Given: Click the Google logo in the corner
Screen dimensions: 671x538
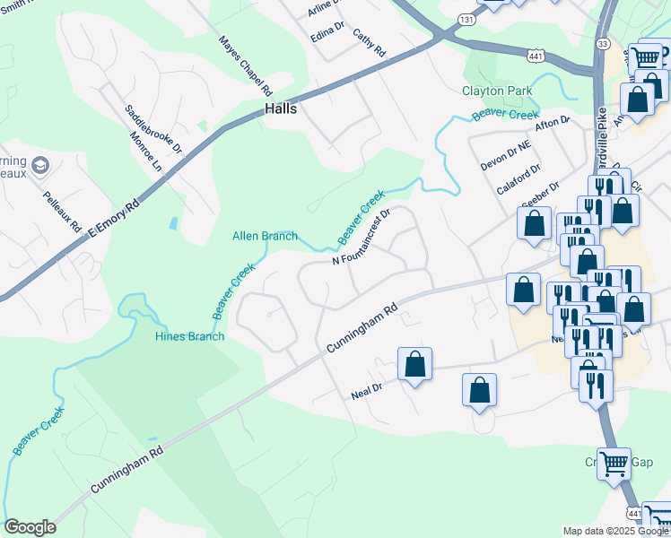Looking at the screenshot, I should tap(30, 527).
